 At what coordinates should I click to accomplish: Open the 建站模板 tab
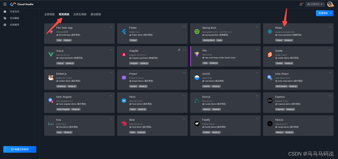click(x=96, y=14)
